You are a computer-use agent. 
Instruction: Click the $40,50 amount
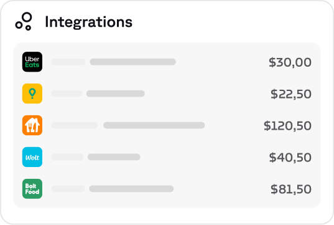tap(290, 158)
